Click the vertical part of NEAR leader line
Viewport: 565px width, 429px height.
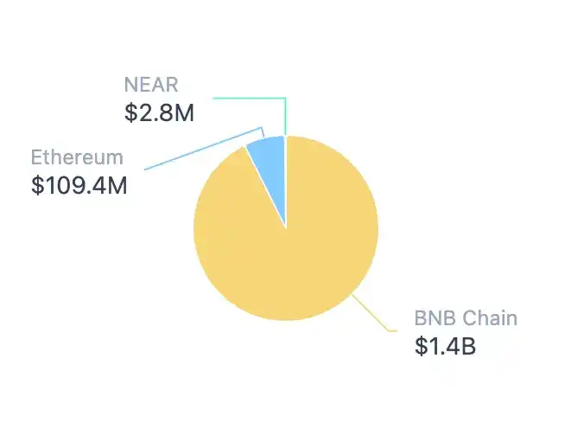coord(285,117)
